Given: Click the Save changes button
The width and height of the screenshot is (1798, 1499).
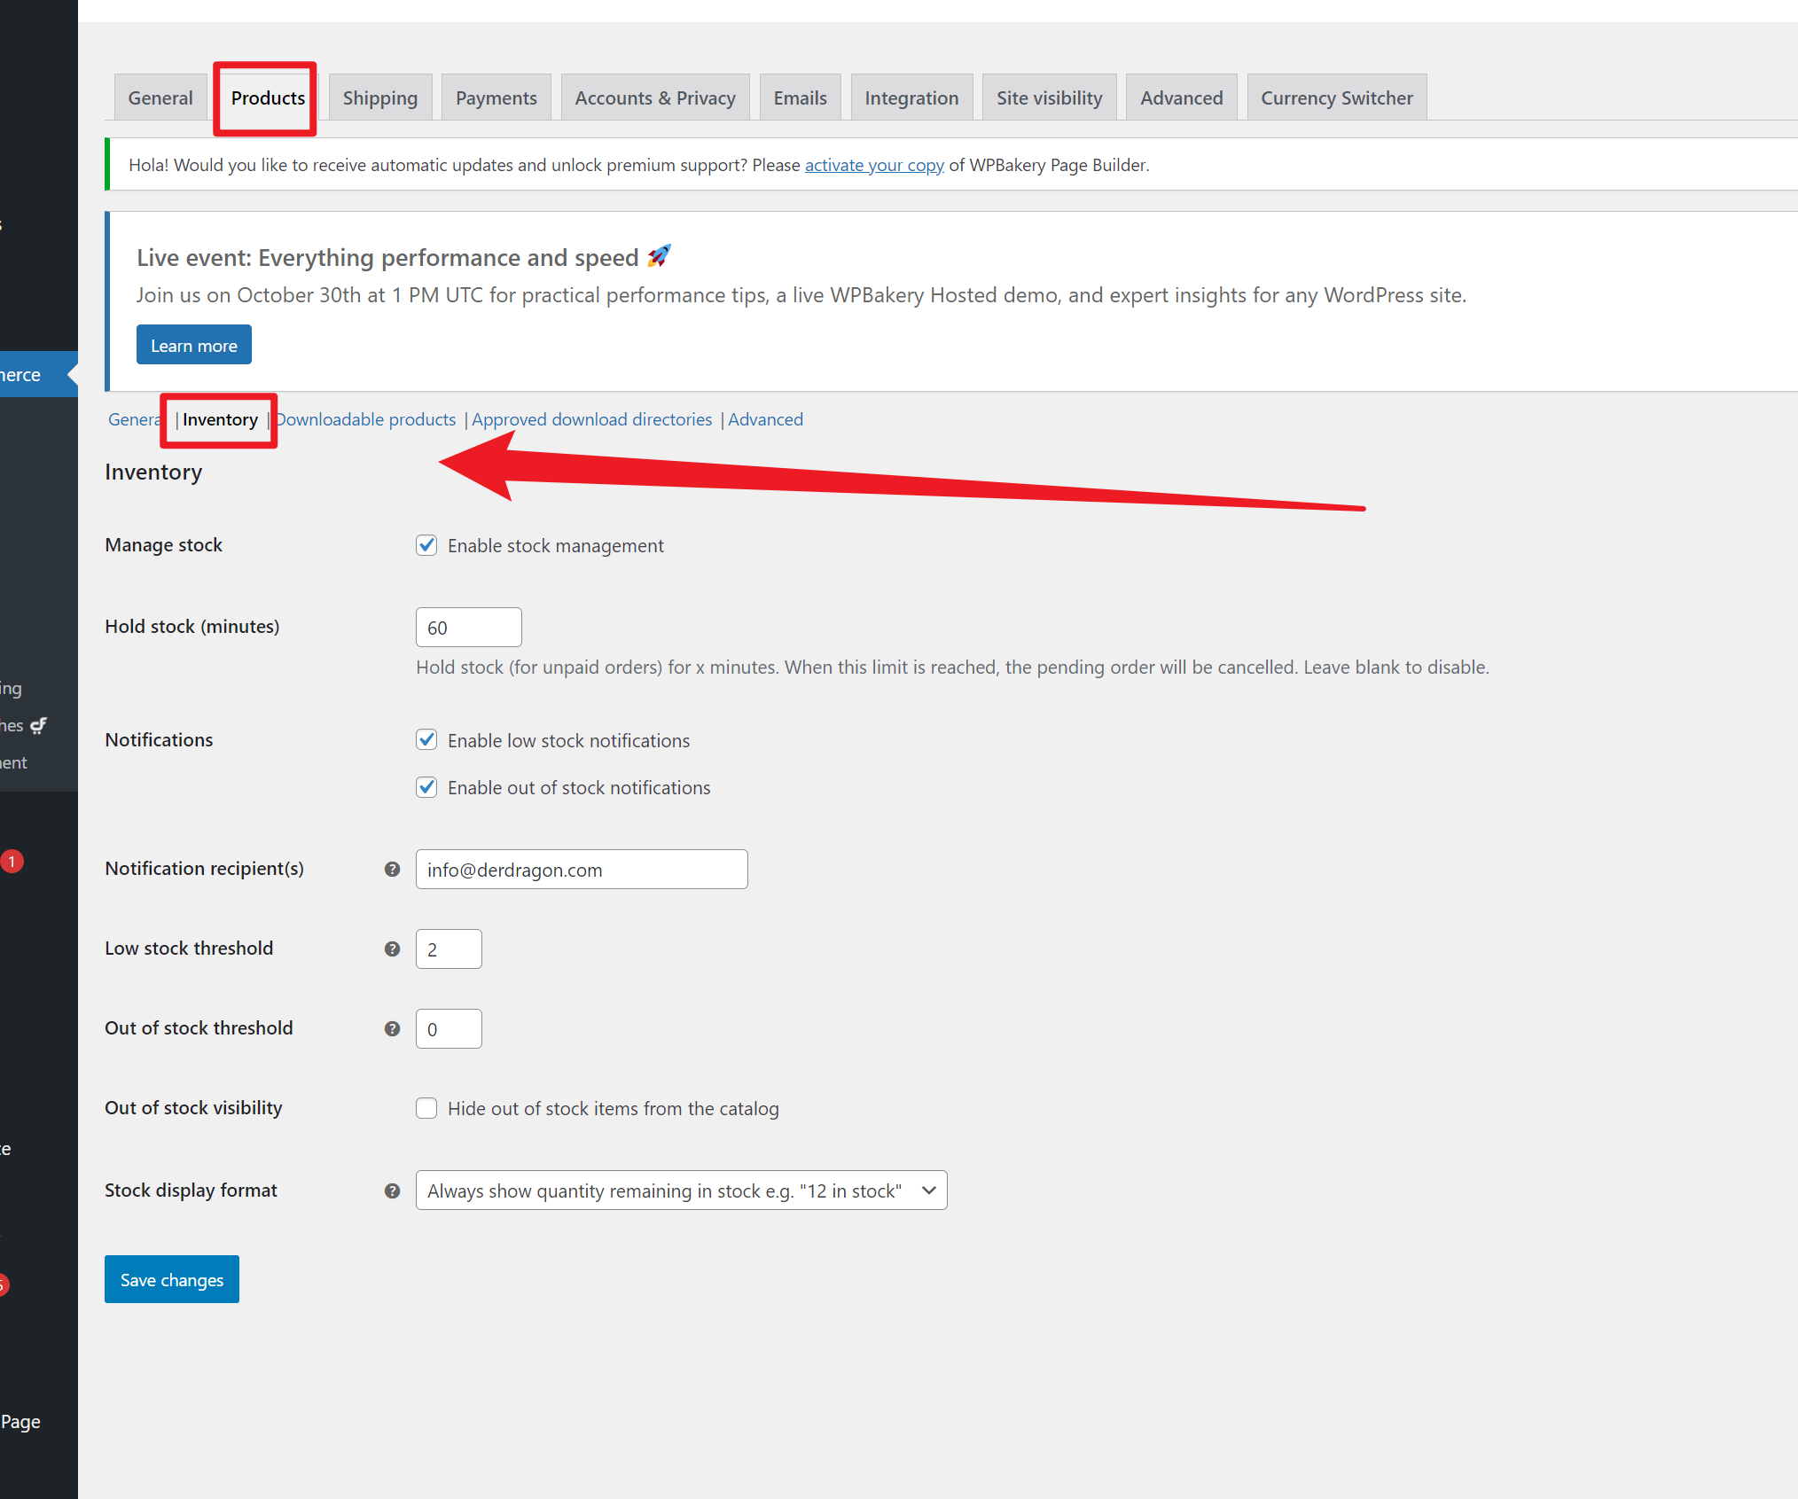Looking at the screenshot, I should tap(171, 1279).
